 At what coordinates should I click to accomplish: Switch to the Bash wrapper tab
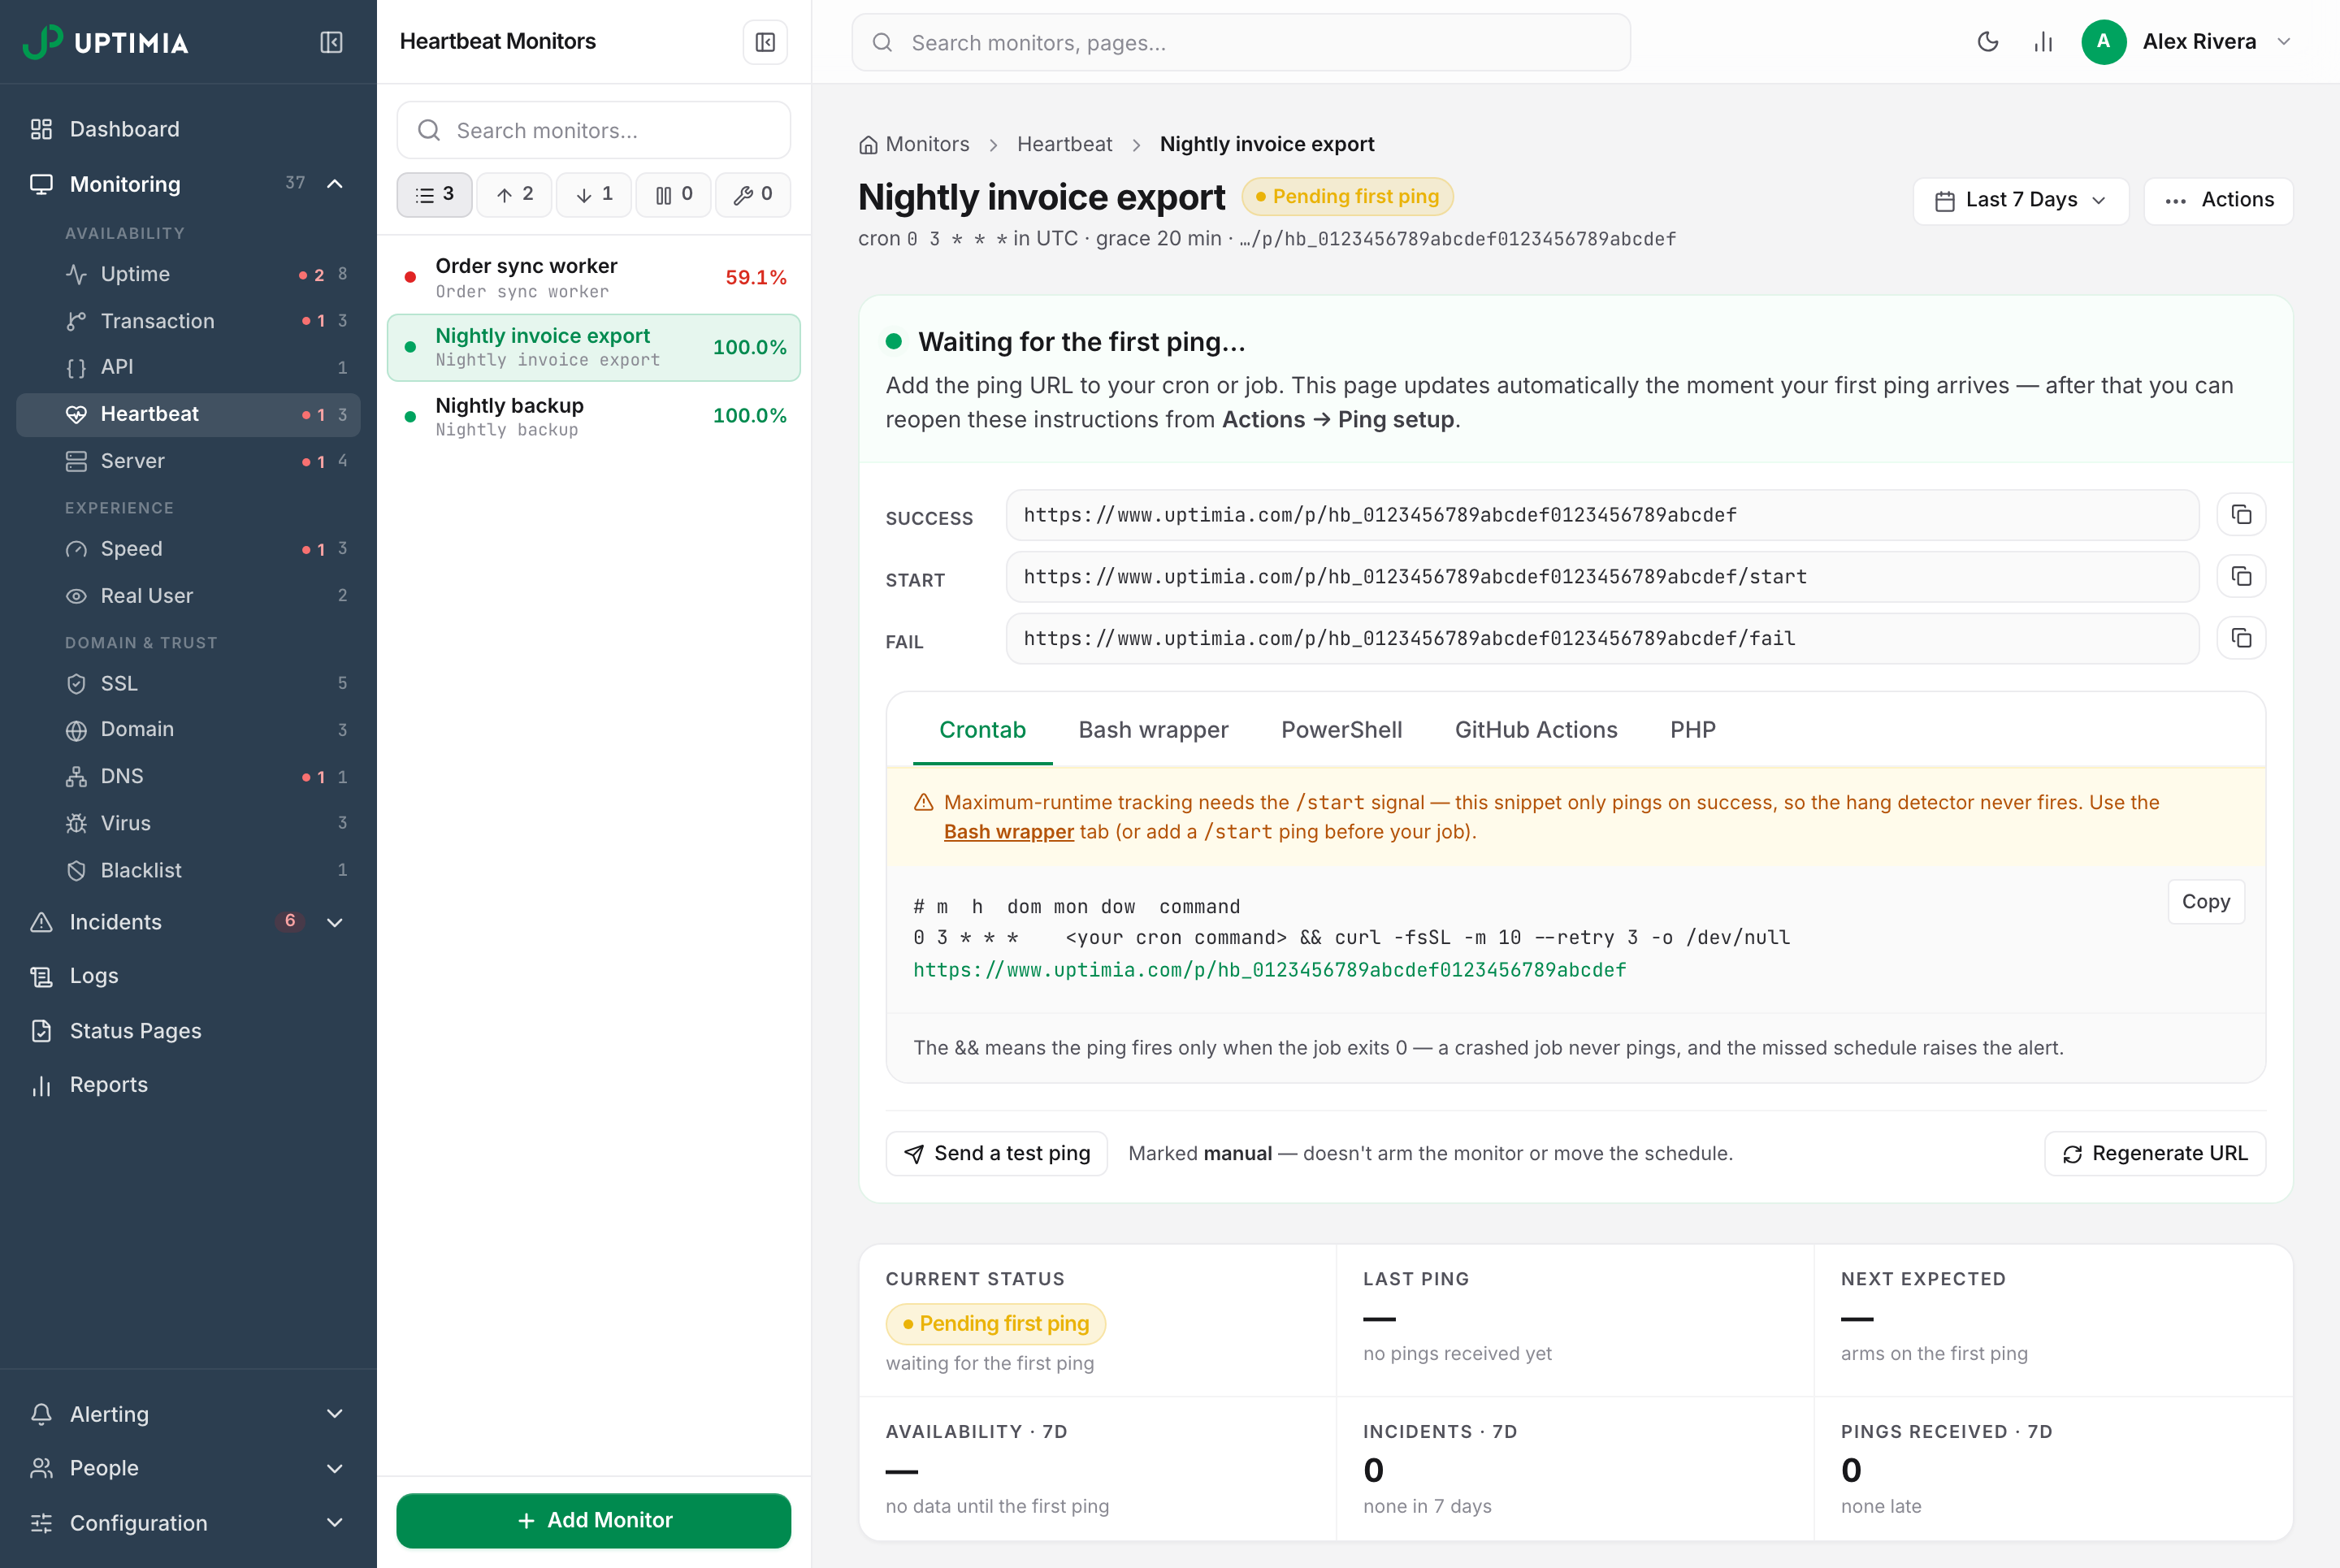click(x=1153, y=730)
